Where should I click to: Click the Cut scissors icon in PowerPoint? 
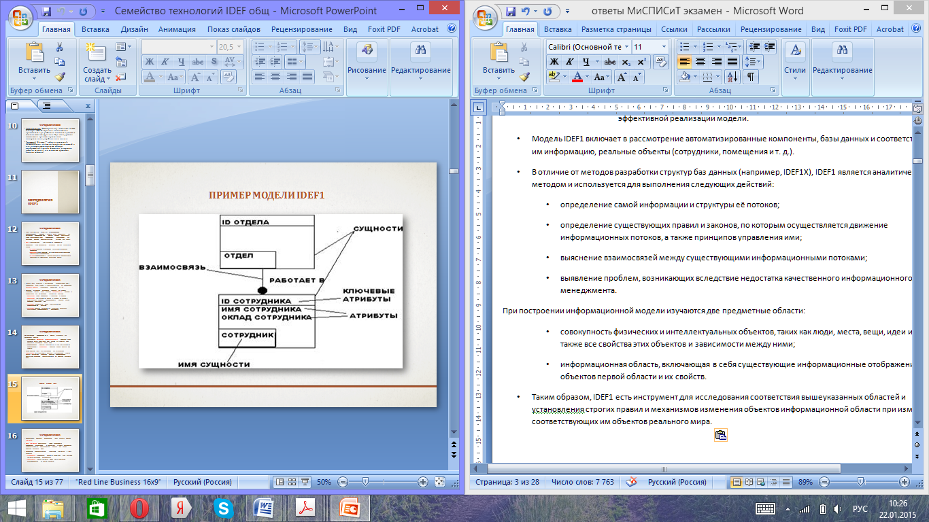click(59, 47)
